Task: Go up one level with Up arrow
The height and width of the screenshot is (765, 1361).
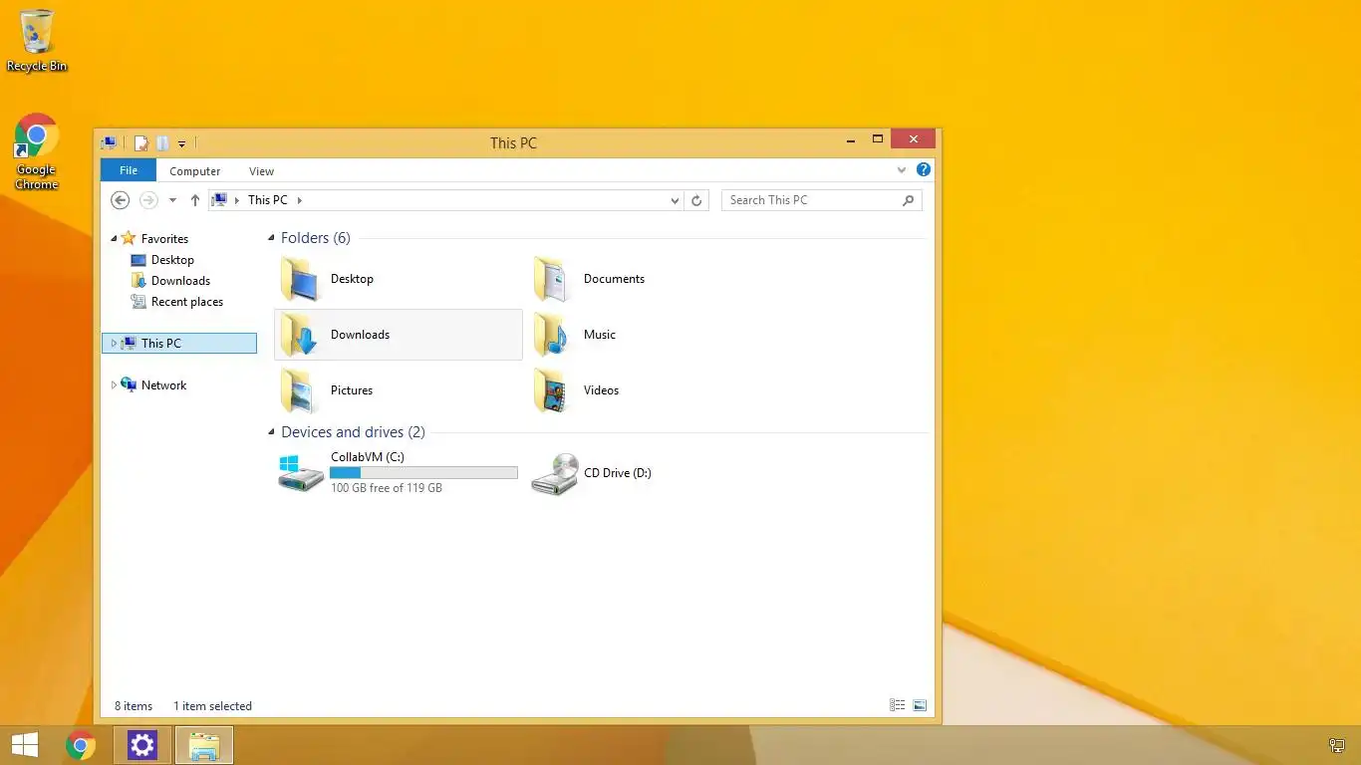Action: pos(194,200)
